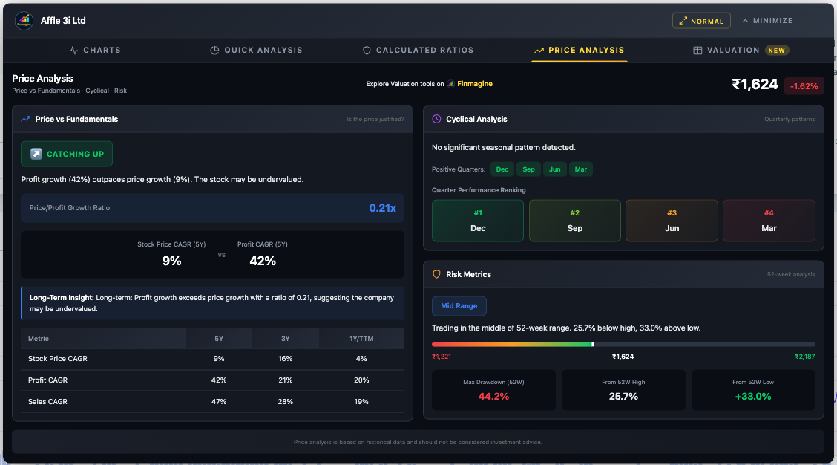Toggle the Dec positive quarter chip
The height and width of the screenshot is (465, 837).
click(x=502, y=169)
